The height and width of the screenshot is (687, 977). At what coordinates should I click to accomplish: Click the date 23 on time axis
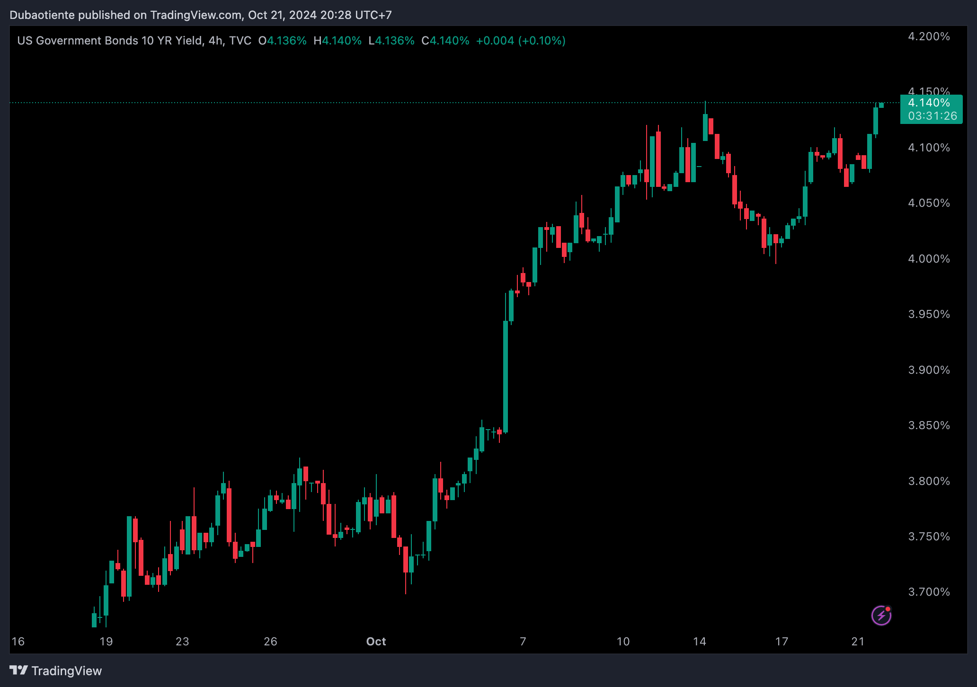click(182, 642)
